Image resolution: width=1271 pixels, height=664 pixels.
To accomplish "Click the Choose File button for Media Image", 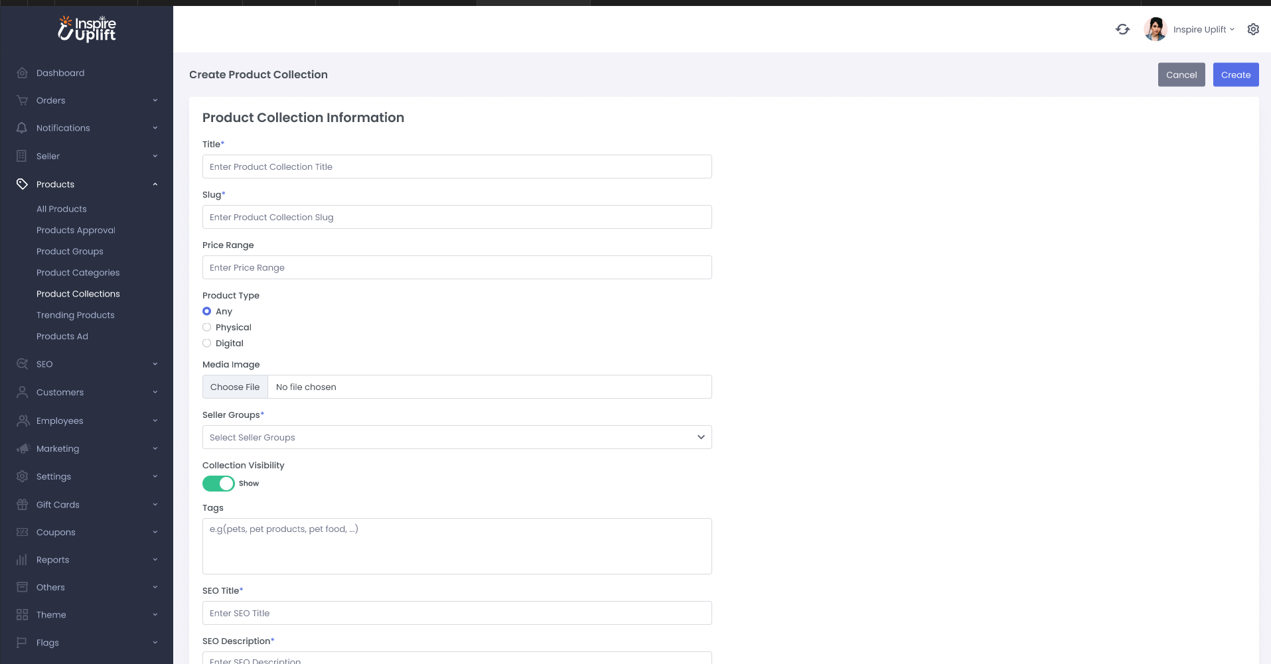I will pos(235,387).
